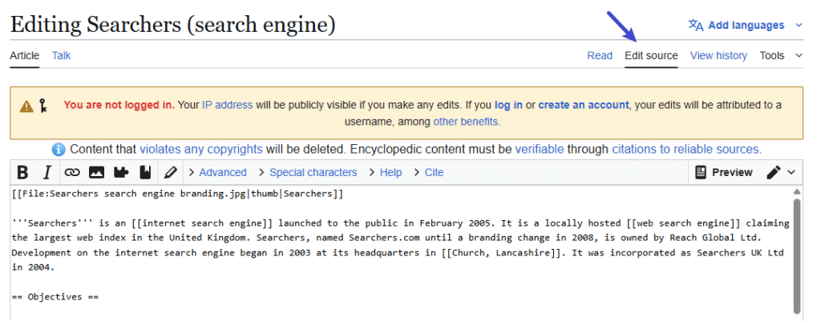Click the 'Editing Searchers (search engine)' heading
The width and height of the screenshot is (821, 321).
[x=173, y=25]
